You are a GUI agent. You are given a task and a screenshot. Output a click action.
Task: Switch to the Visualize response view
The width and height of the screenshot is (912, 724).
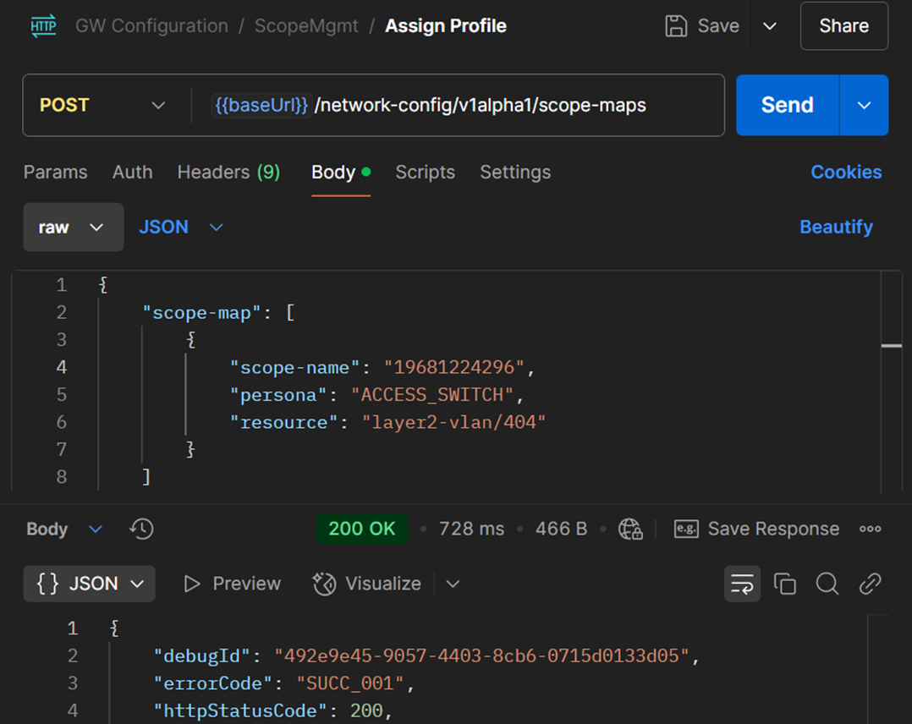coord(367,584)
